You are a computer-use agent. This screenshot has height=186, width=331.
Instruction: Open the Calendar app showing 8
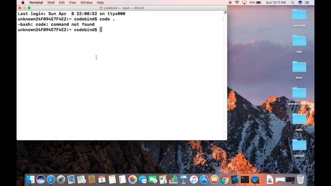(102, 180)
